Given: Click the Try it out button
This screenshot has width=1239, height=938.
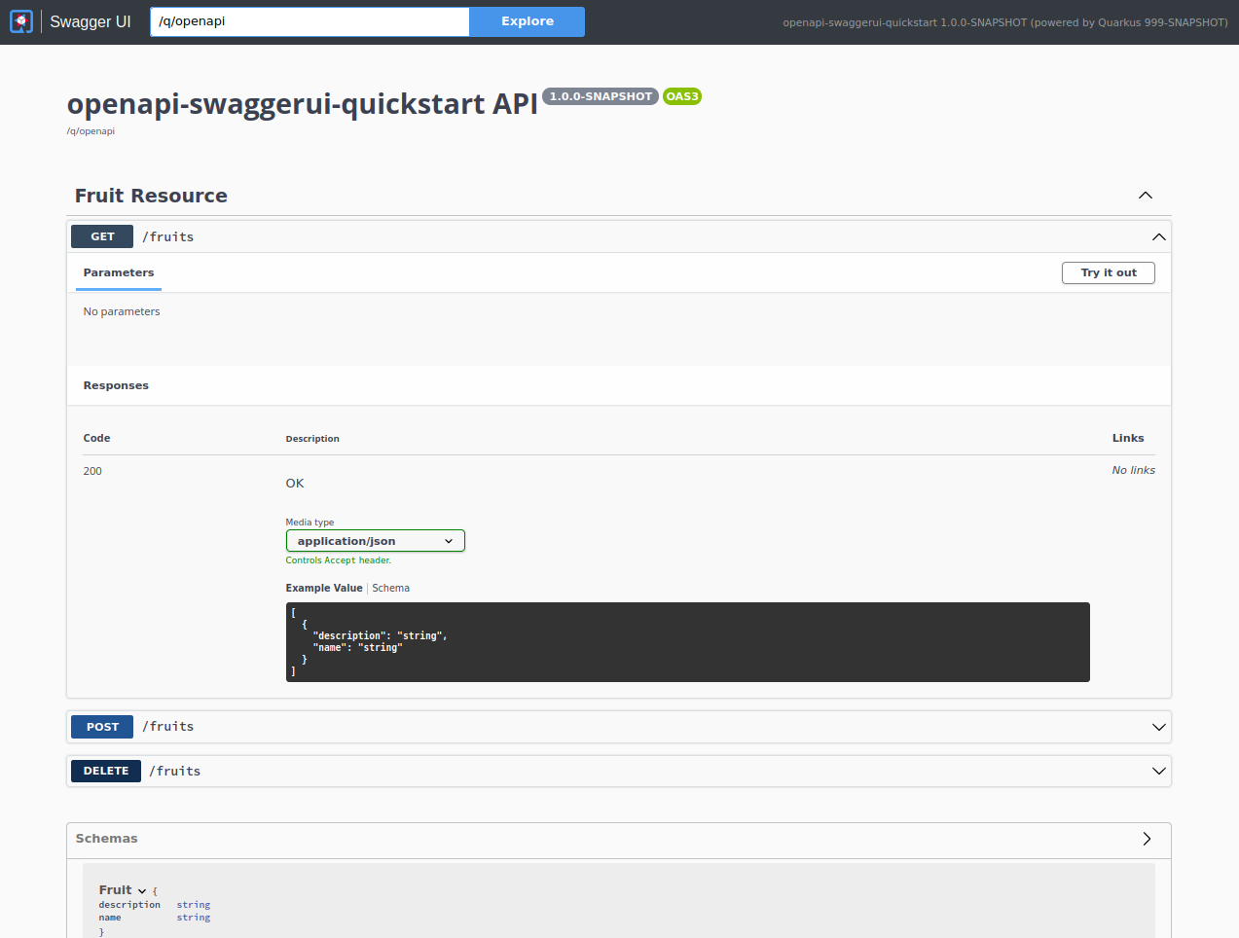Looking at the screenshot, I should [x=1108, y=272].
